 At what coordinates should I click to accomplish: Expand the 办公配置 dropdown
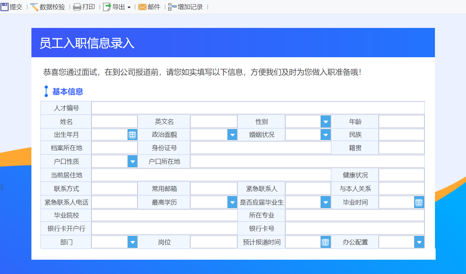(x=419, y=242)
